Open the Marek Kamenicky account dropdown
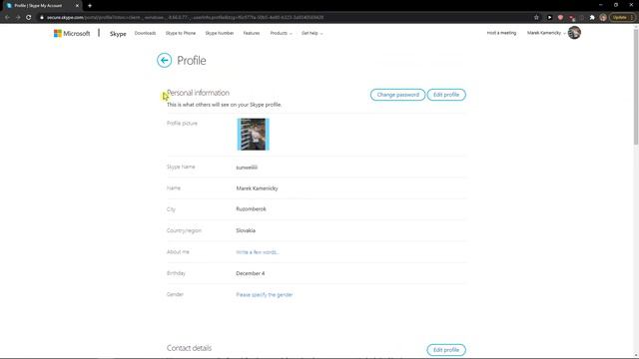Image resolution: width=639 pixels, height=359 pixels. [546, 33]
